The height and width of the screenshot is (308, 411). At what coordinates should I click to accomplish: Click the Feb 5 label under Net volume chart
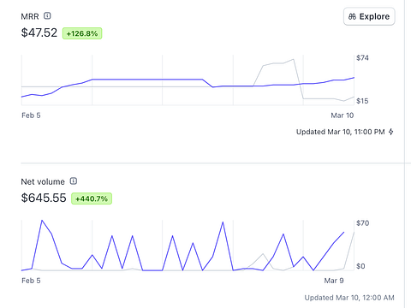(x=31, y=281)
